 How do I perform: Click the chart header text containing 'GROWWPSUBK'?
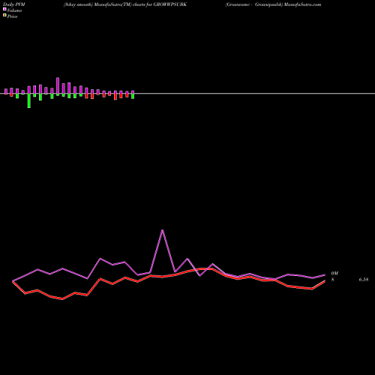tap(125, 4)
